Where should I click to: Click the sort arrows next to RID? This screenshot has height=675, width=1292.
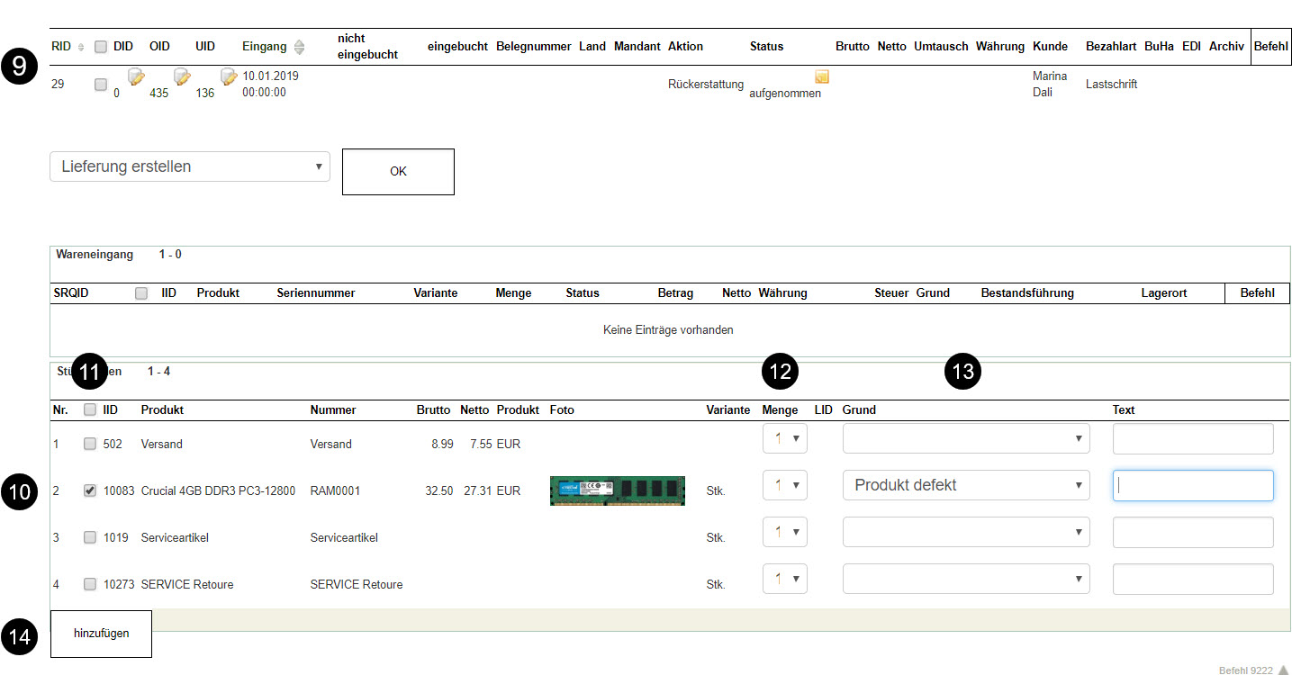(x=81, y=47)
